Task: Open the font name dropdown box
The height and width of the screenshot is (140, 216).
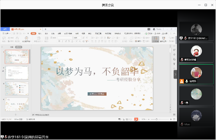Action: 65,38
